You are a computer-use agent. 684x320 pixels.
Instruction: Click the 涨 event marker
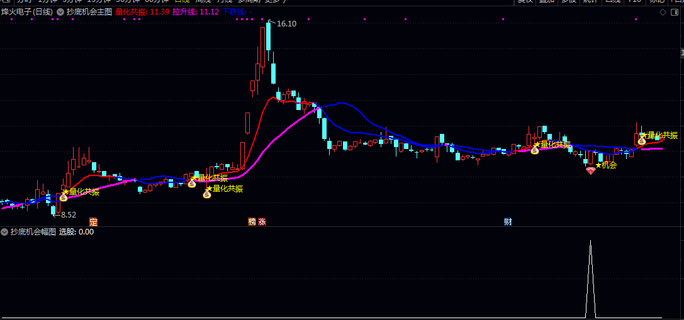tap(262, 221)
